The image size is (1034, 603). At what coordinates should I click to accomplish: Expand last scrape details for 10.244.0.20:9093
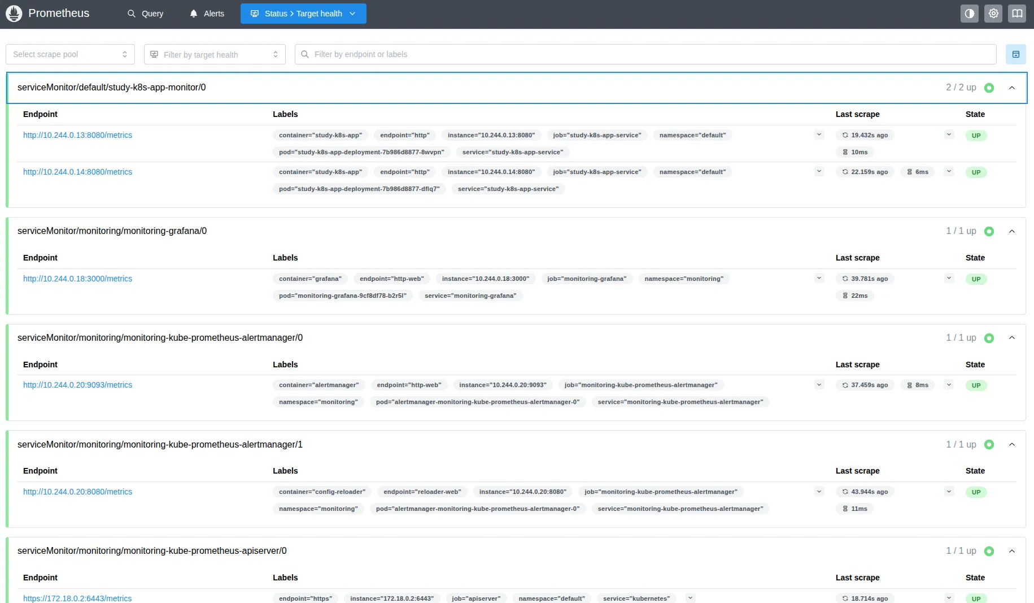pyautogui.click(x=949, y=384)
